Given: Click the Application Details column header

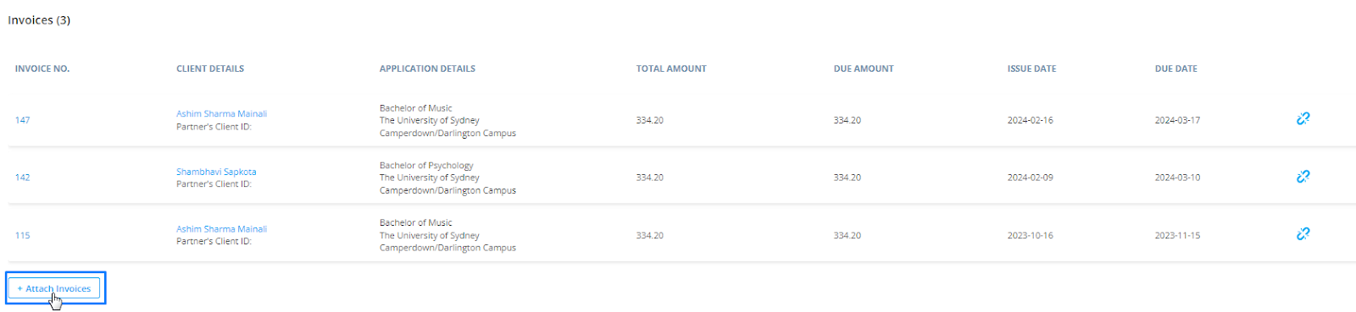Looking at the screenshot, I should [x=427, y=68].
